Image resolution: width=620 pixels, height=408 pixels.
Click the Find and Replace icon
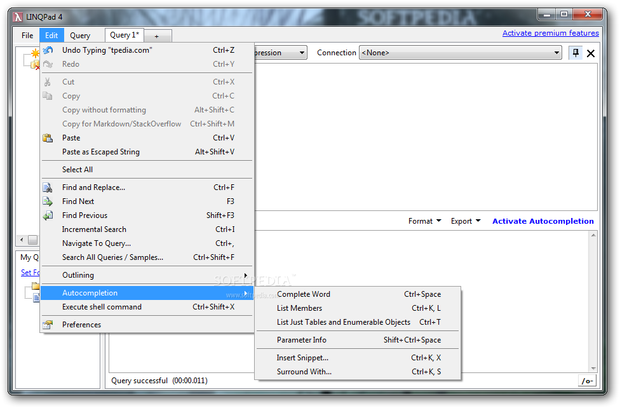48,187
